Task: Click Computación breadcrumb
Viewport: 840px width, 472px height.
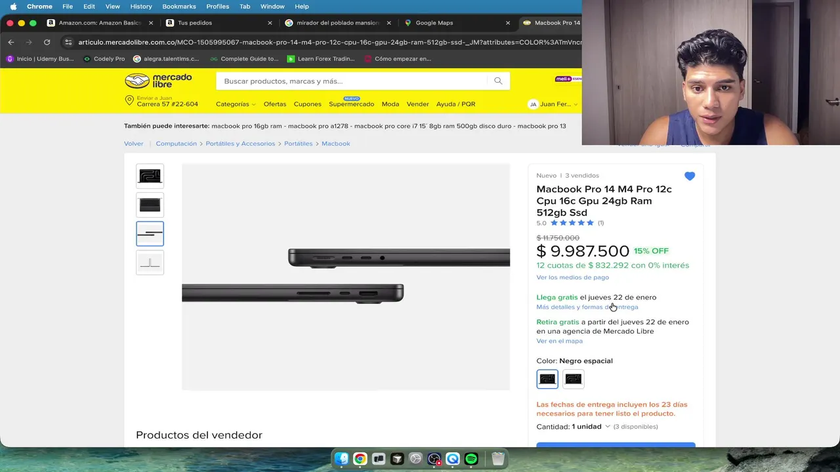Action: click(177, 144)
